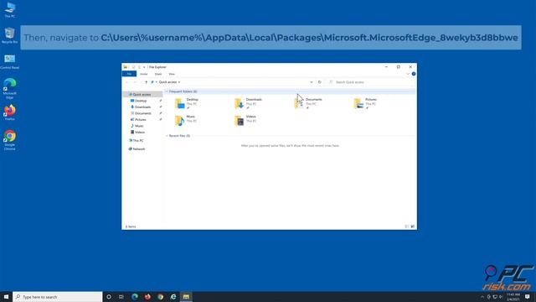Open the Documents folder in Frequent folders

[308, 103]
